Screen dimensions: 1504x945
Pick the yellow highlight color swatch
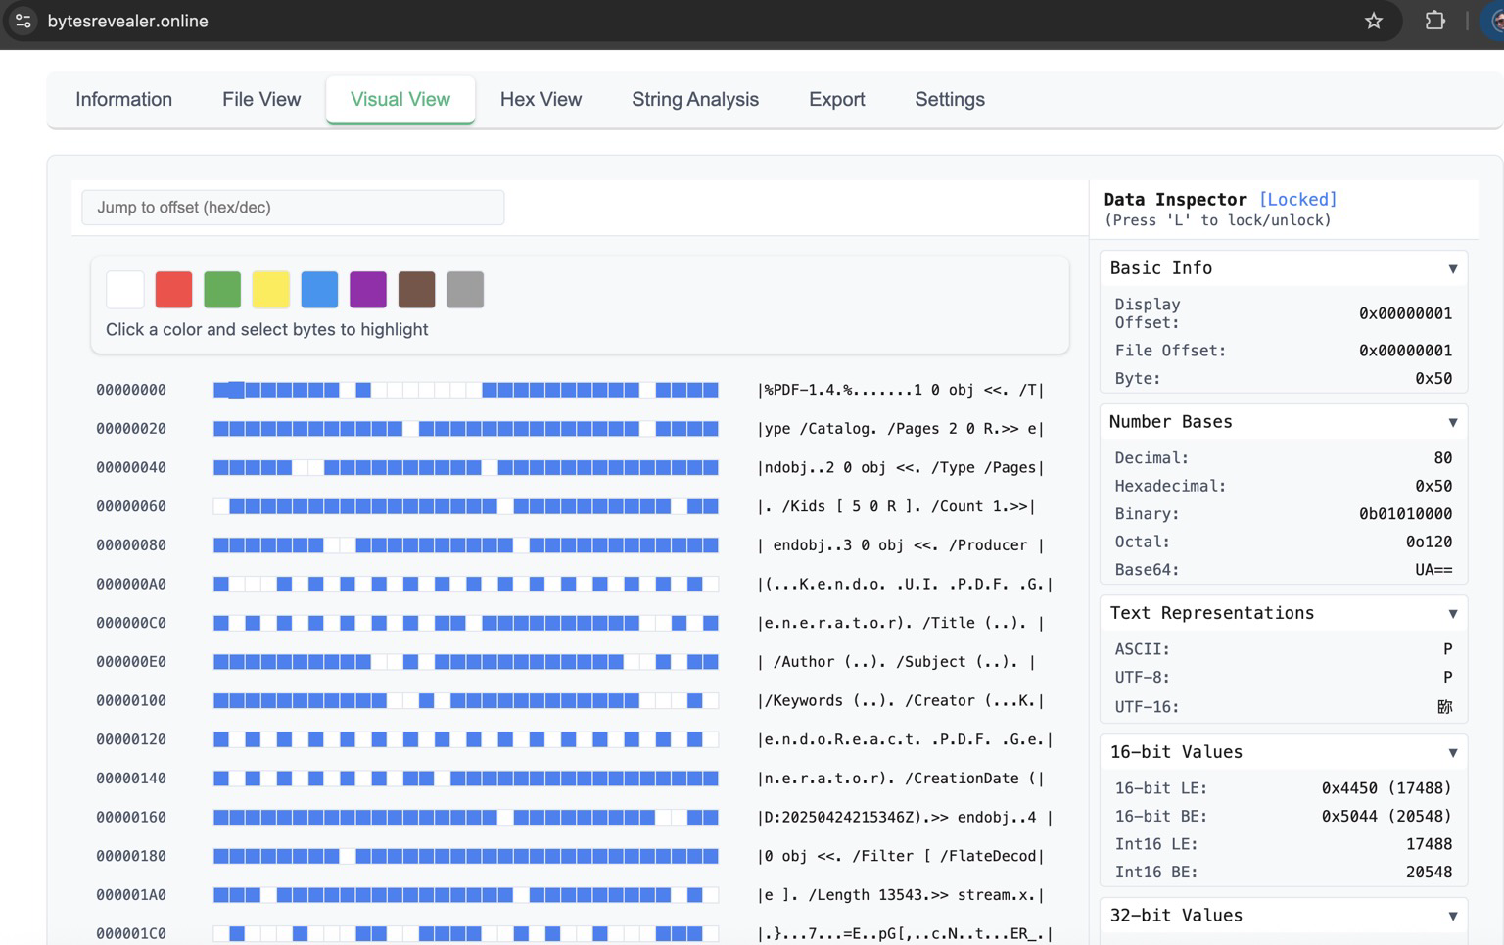tap(270, 290)
